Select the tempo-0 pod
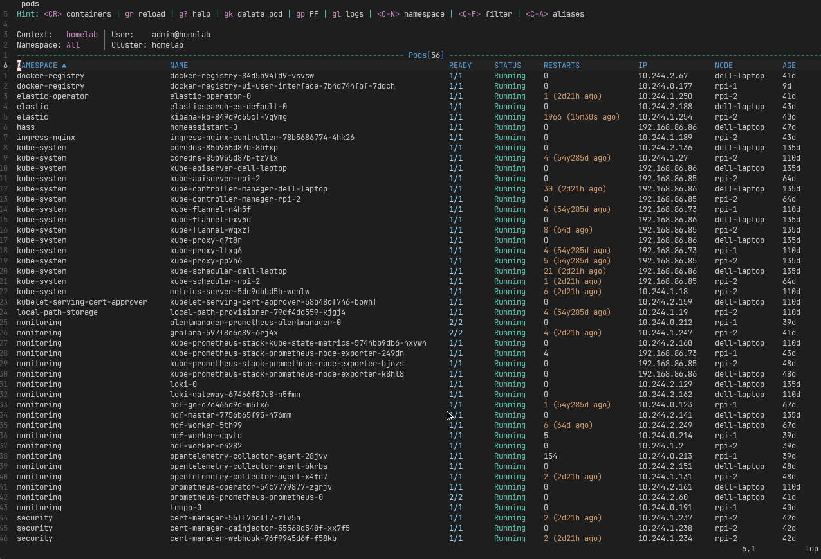Viewport: 821px width, 559px height. [185, 508]
